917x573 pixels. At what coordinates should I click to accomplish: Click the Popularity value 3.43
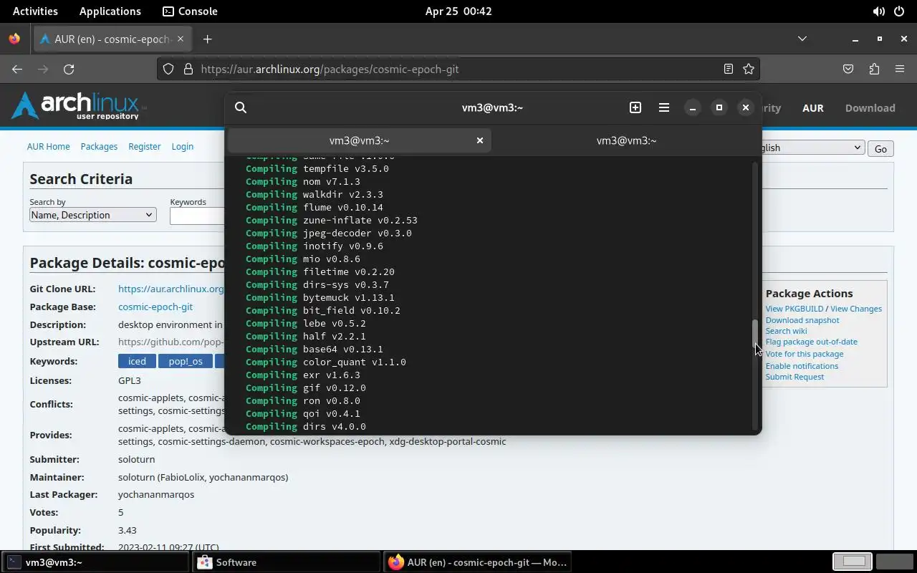coord(127,530)
